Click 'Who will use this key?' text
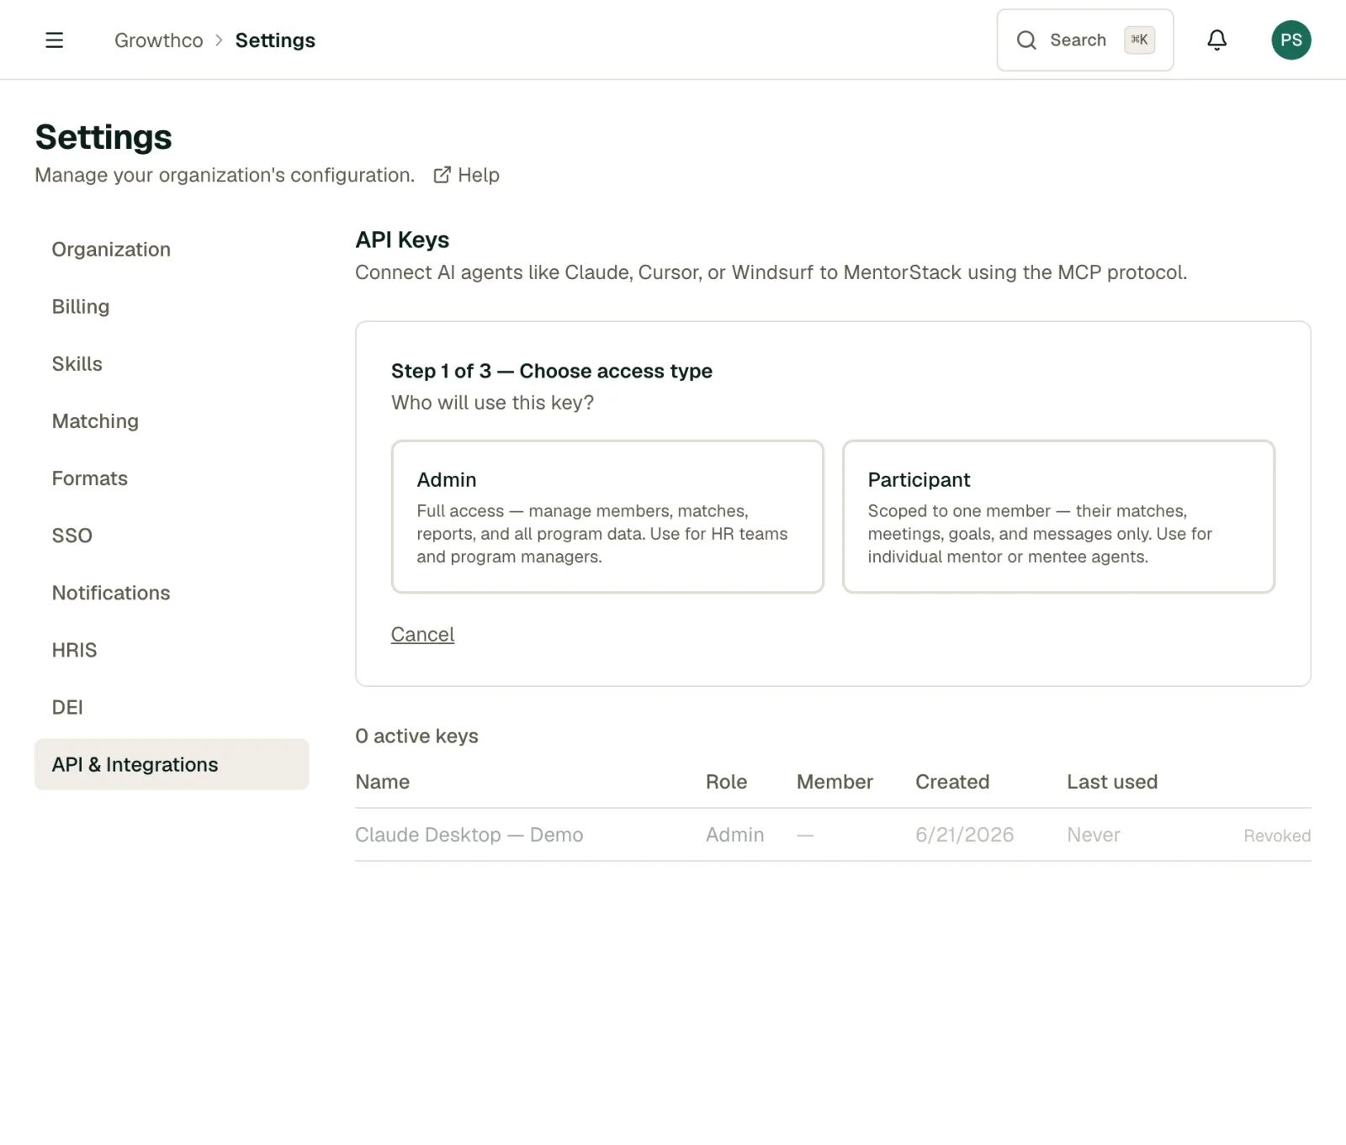This screenshot has width=1346, height=1145. (x=492, y=403)
